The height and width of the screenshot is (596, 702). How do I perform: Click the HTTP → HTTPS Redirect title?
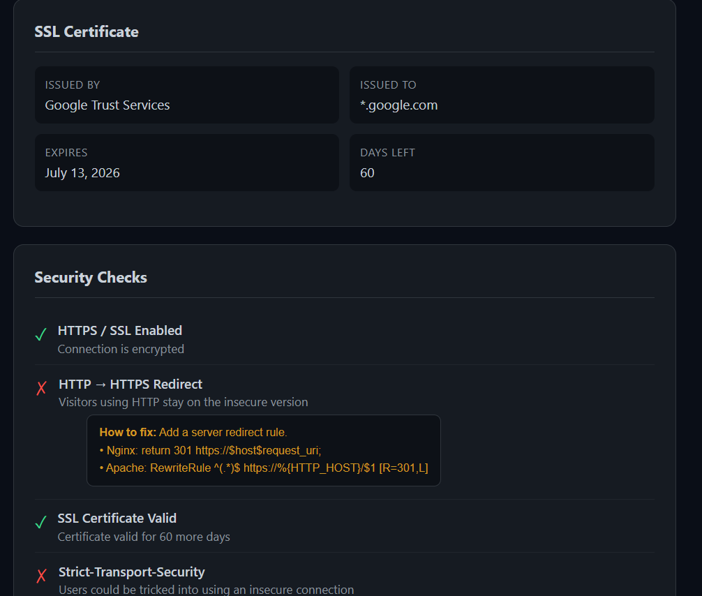(130, 385)
